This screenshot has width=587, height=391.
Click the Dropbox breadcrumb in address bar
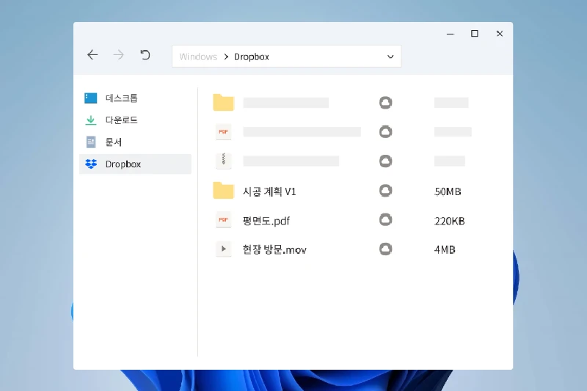(252, 57)
